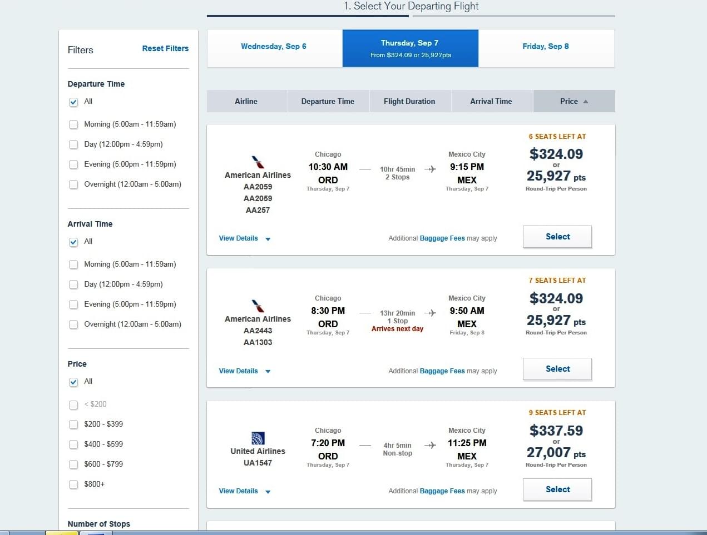Tick the $400 - $599 price checkbox
This screenshot has height=535, width=707.
click(x=73, y=444)
